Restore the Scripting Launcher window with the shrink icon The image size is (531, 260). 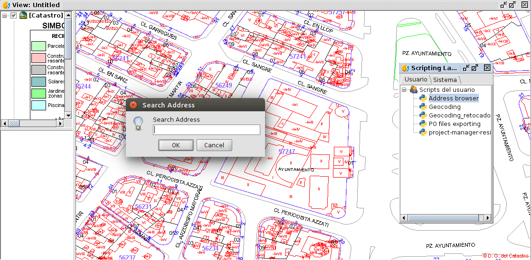click(466, 68)
